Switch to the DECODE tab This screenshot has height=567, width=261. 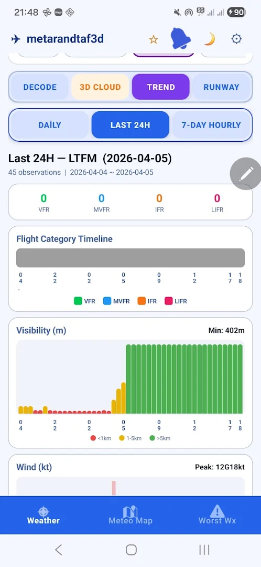(x=40, y=87)
